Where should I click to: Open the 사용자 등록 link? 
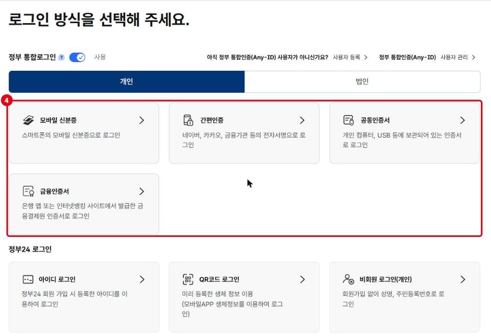(346, 57)
